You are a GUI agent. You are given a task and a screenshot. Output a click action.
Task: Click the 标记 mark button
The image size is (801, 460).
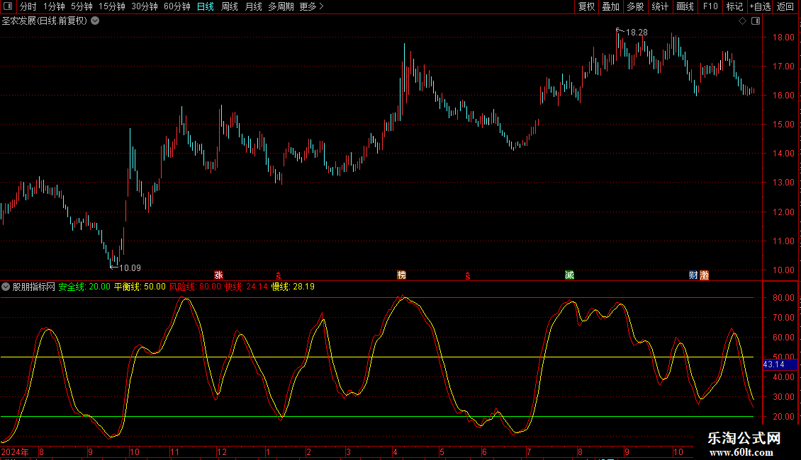pyautogui.click(x=734, y=6)
